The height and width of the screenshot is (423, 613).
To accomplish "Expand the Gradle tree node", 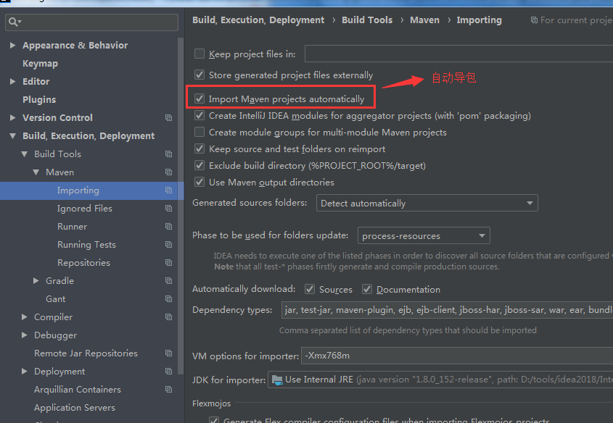I will 36,280.
